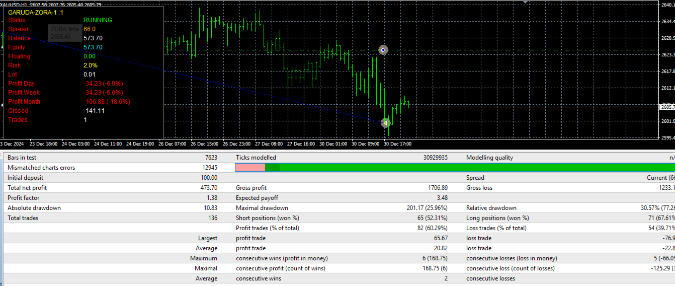The image size is (675, 286).
Task: Click the 26 Dec 07:00 time axis label
Action: tap(172, 144)
